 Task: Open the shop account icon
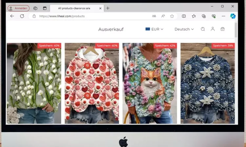click(213, 29)
